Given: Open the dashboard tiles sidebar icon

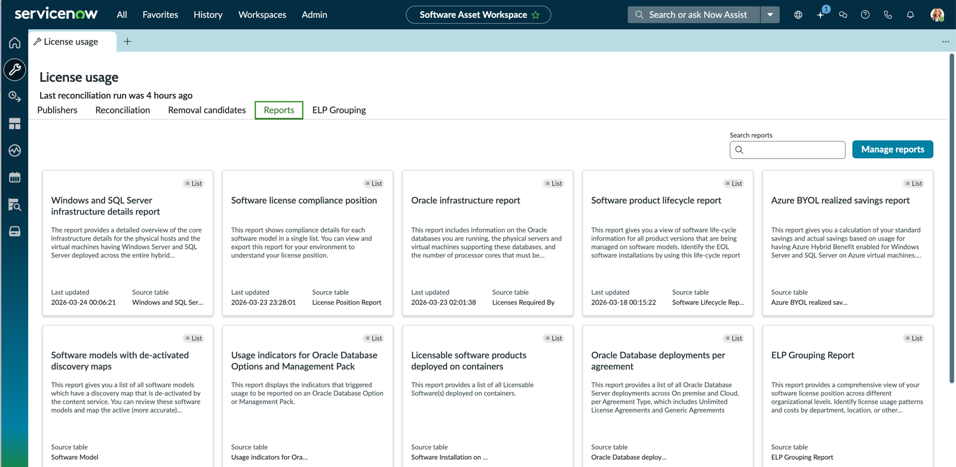Looking at the screenshot, I should click(x=14, y=124).
